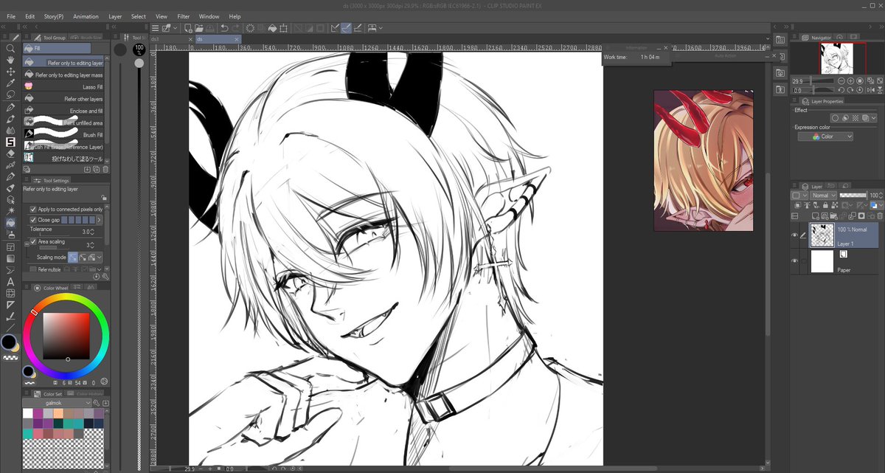885x473 pixels.
Task: Switch to the Tool Group tab
Action: tap(50, 38)
